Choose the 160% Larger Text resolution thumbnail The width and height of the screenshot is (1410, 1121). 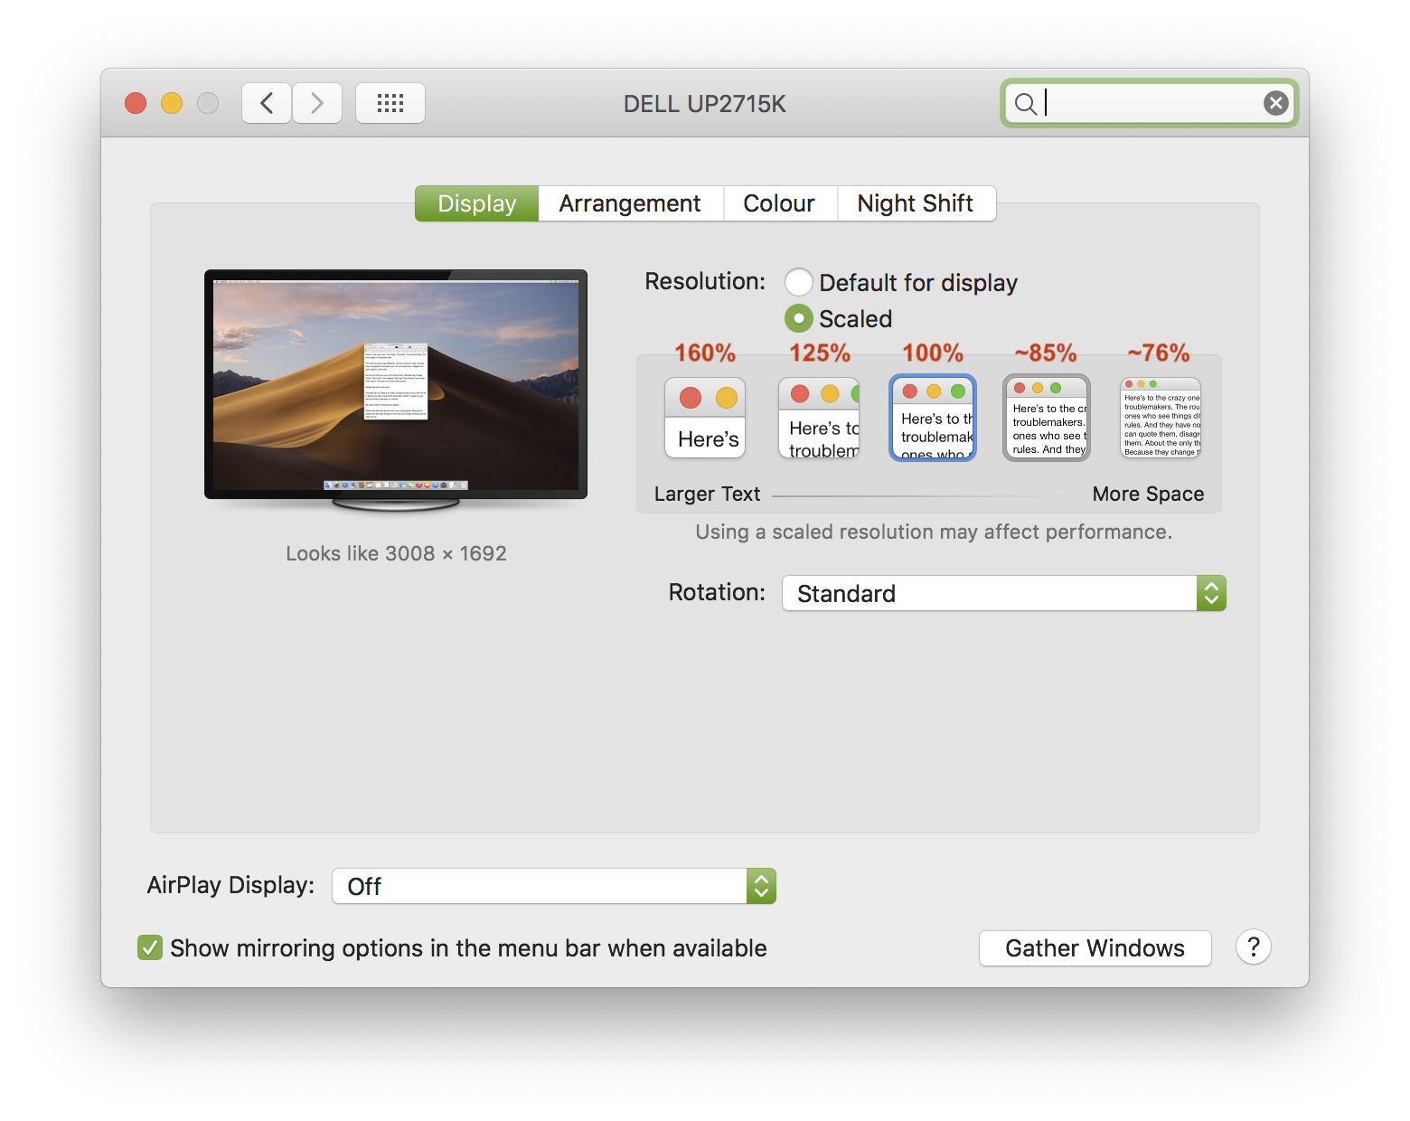click(705, 418)
